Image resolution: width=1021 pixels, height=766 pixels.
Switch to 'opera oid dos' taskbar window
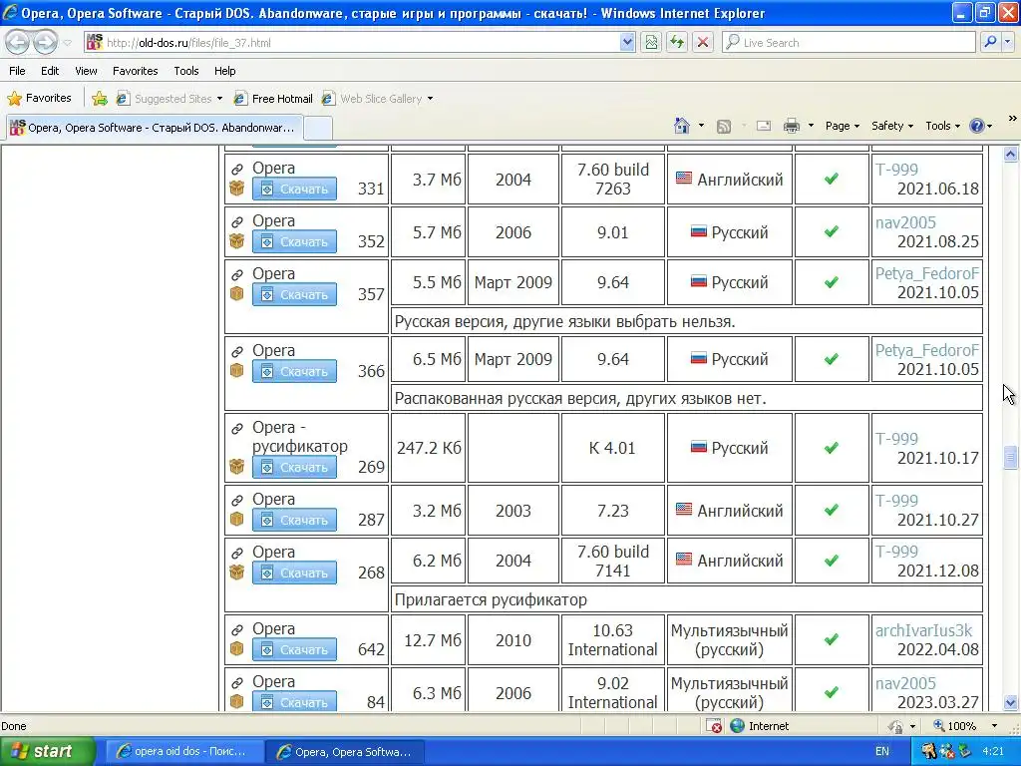183,752
